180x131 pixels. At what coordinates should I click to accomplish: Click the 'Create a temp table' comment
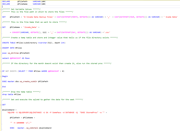click(x=60, y=38)
